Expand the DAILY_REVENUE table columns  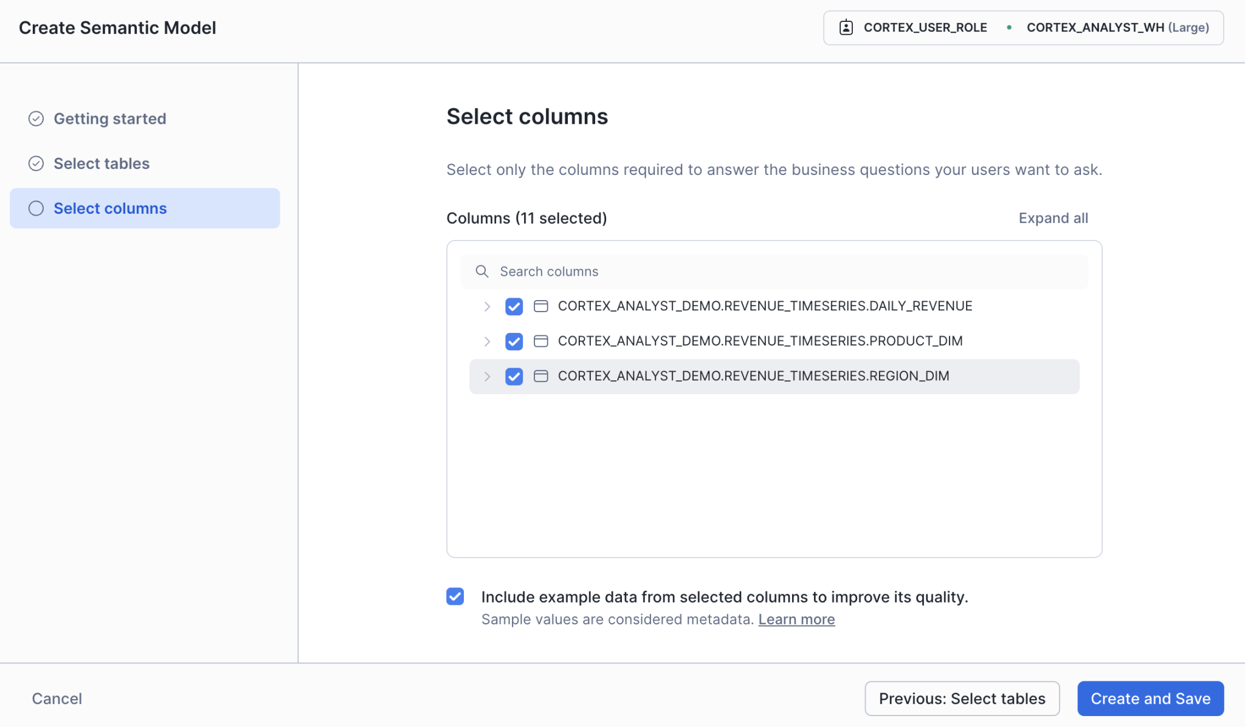[x=487, y=306]
